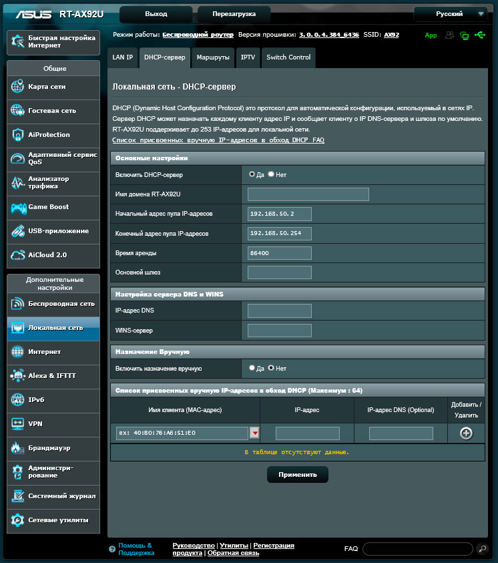Select Нет for Включить DHCP-сервер
The height and width of the screenshot is (563, 498).
click(271, 174)
